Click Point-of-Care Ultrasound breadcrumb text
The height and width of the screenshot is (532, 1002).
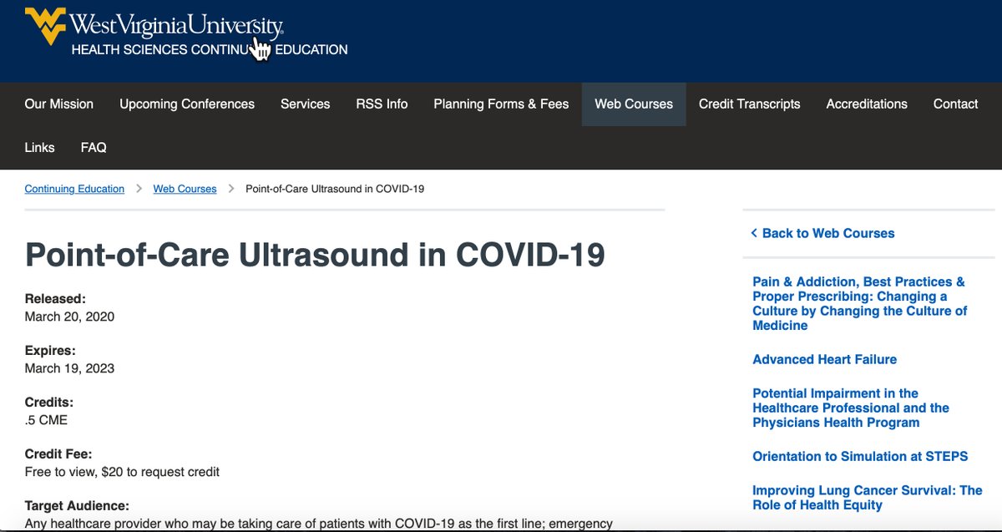(335, 189)
